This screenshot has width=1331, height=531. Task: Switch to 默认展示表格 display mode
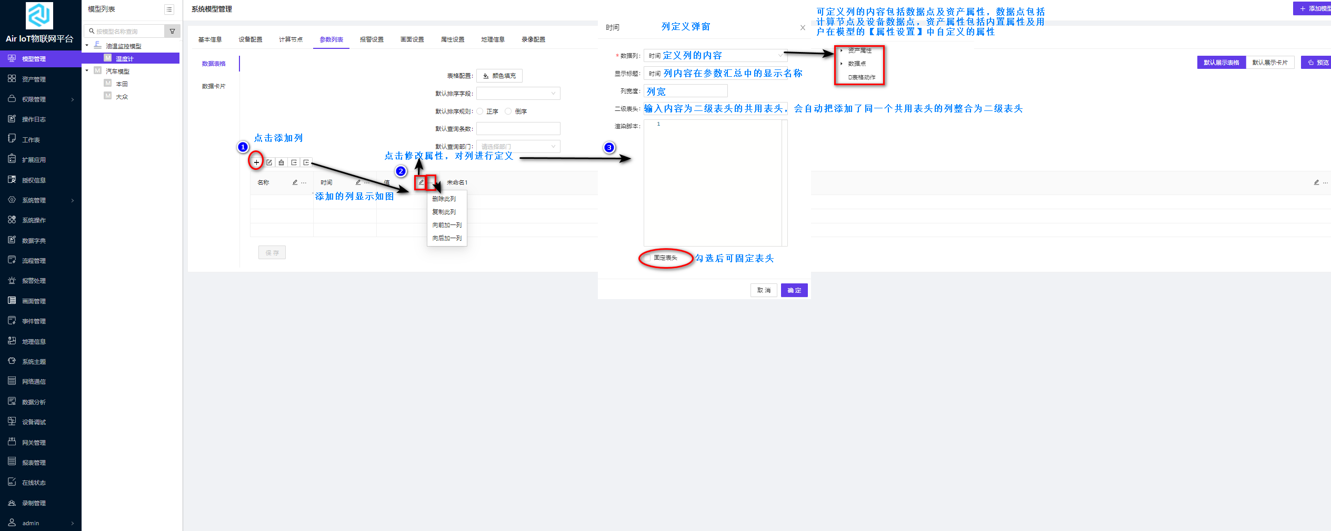point(1222,63)
